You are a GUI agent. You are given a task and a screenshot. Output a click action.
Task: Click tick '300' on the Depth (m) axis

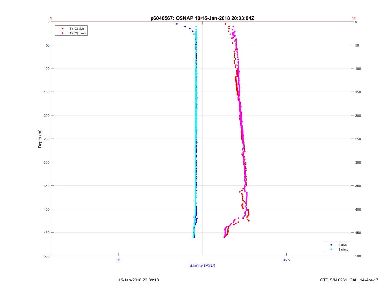(46, 162)
